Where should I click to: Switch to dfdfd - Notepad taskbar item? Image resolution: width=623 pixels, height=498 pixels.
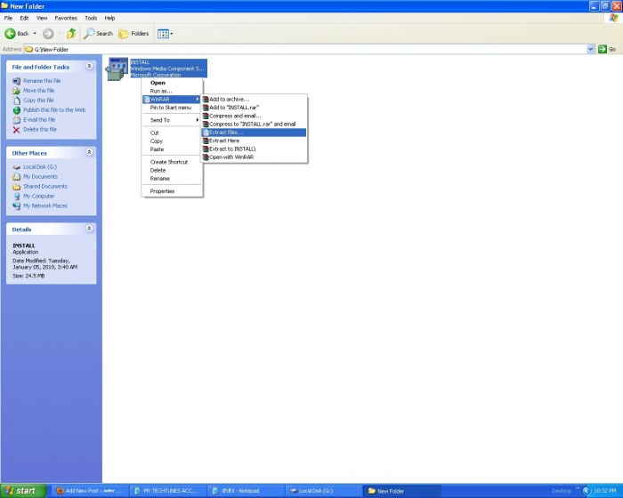pos(247,491)
